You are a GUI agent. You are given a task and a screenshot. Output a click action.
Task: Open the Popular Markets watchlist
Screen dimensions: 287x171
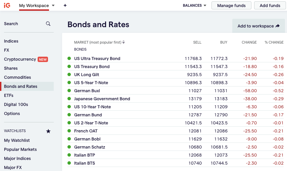coord(20,150)
